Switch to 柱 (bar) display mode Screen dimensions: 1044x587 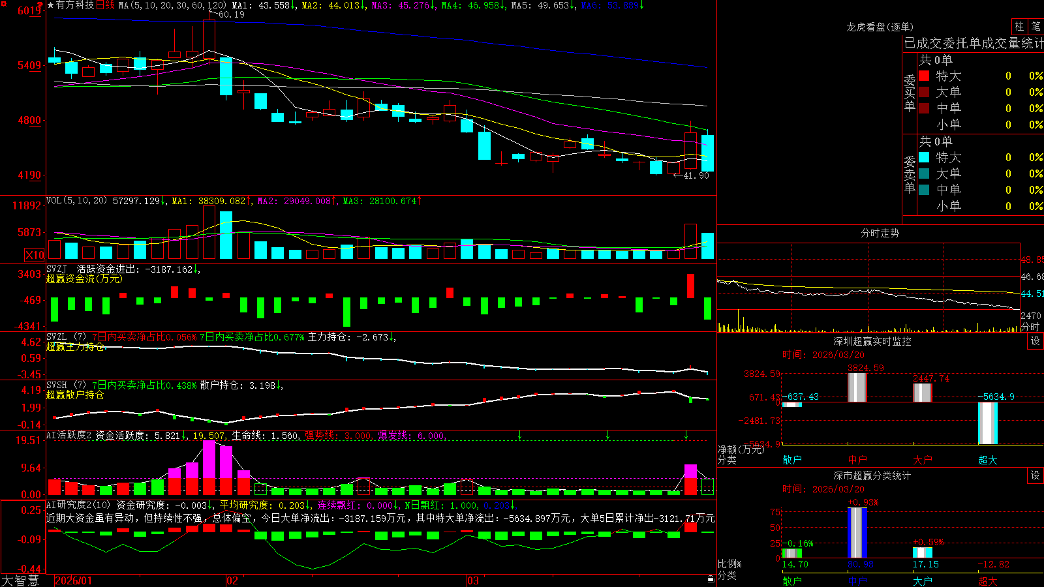coord(1019,26)
